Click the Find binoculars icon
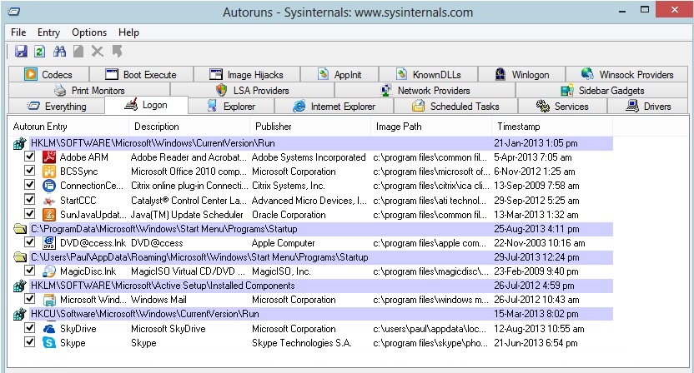 (59, 52)
